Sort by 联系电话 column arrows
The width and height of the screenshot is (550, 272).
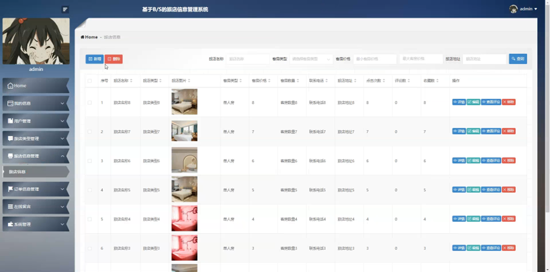coord(327,81)
